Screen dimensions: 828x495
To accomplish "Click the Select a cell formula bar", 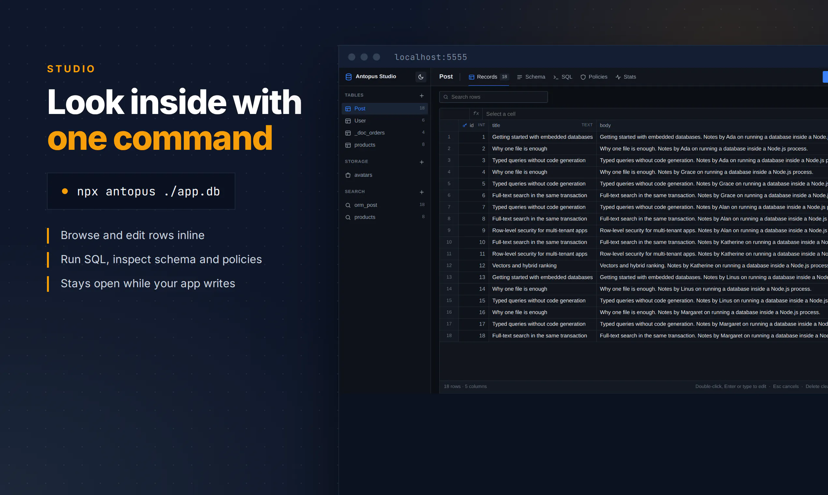I will pyautogui.click(x=654, y=114).
